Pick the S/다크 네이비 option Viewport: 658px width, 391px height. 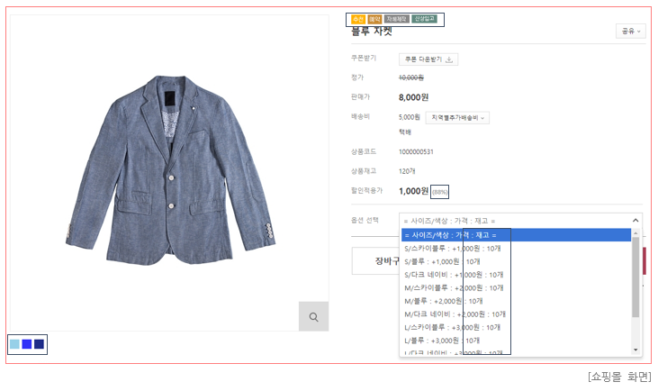tap(455, 274)
